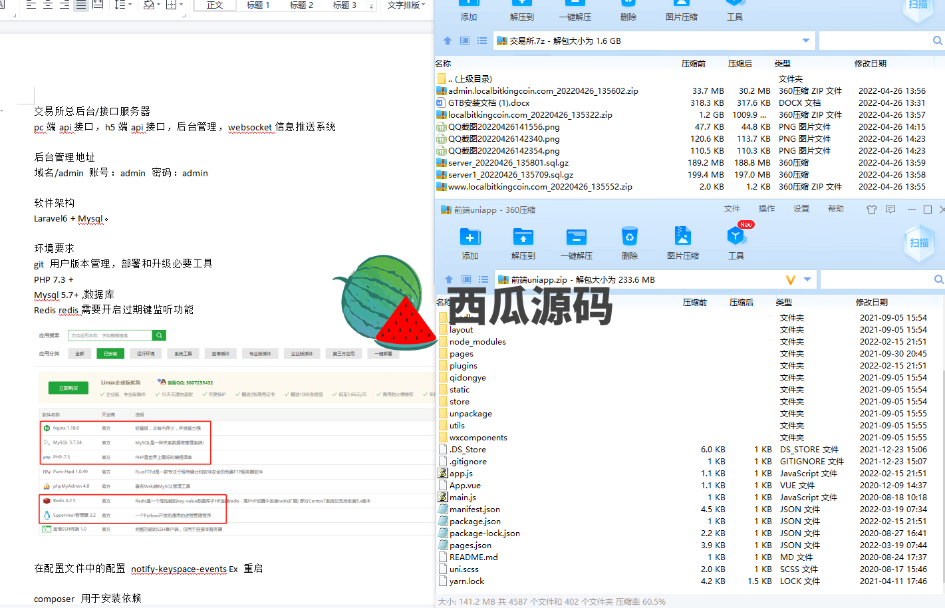Open the 文件 menu in 前端uniapp window
Screen dimensions: 945x608
pos(732,209)
